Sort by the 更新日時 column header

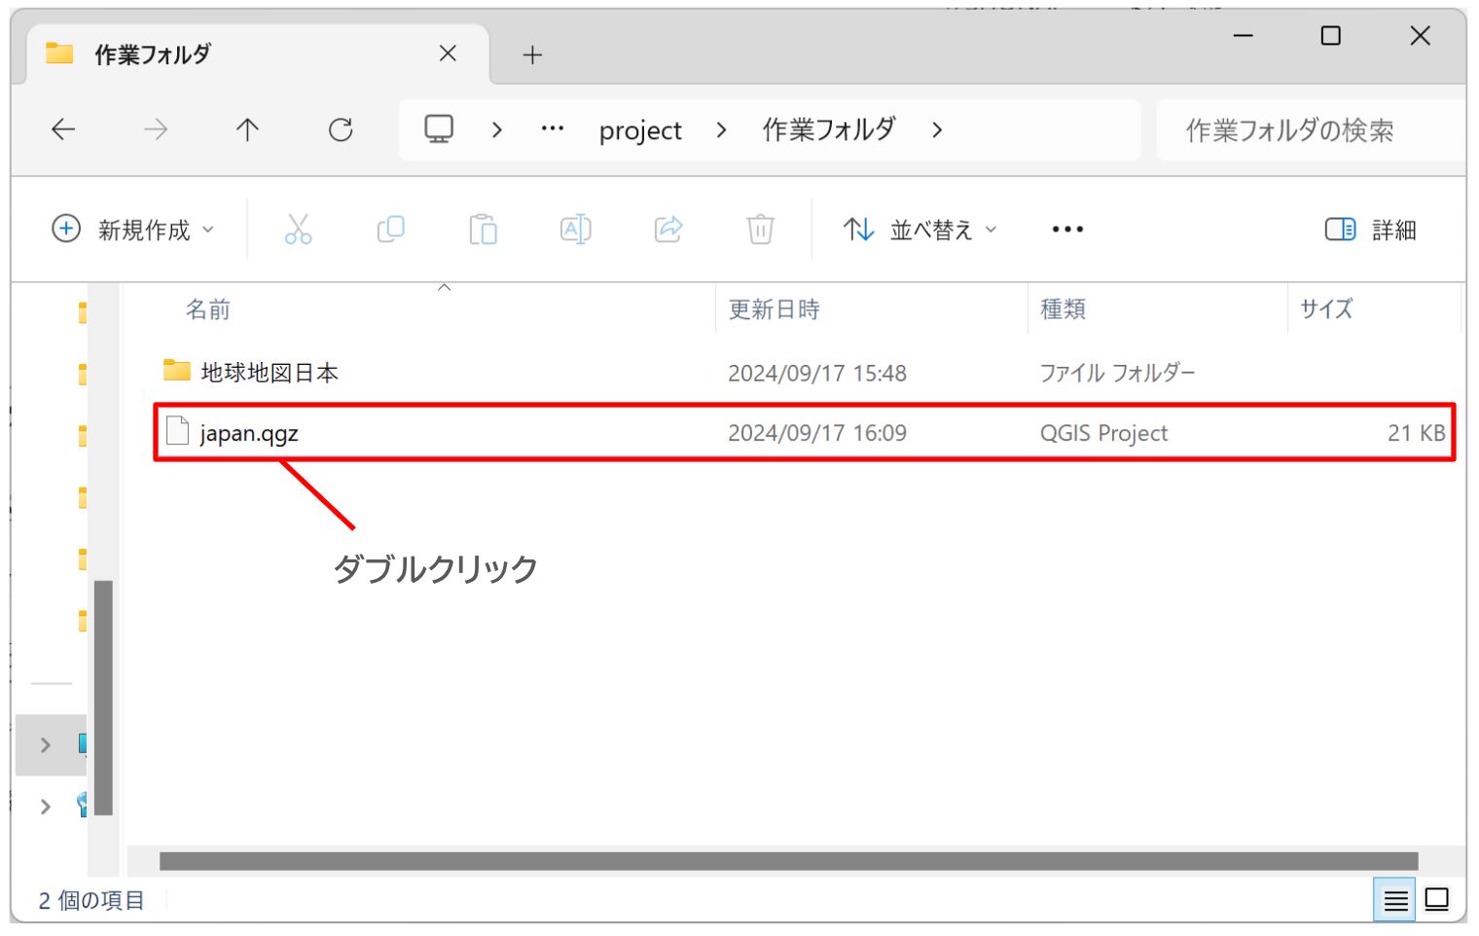(775, 309)
